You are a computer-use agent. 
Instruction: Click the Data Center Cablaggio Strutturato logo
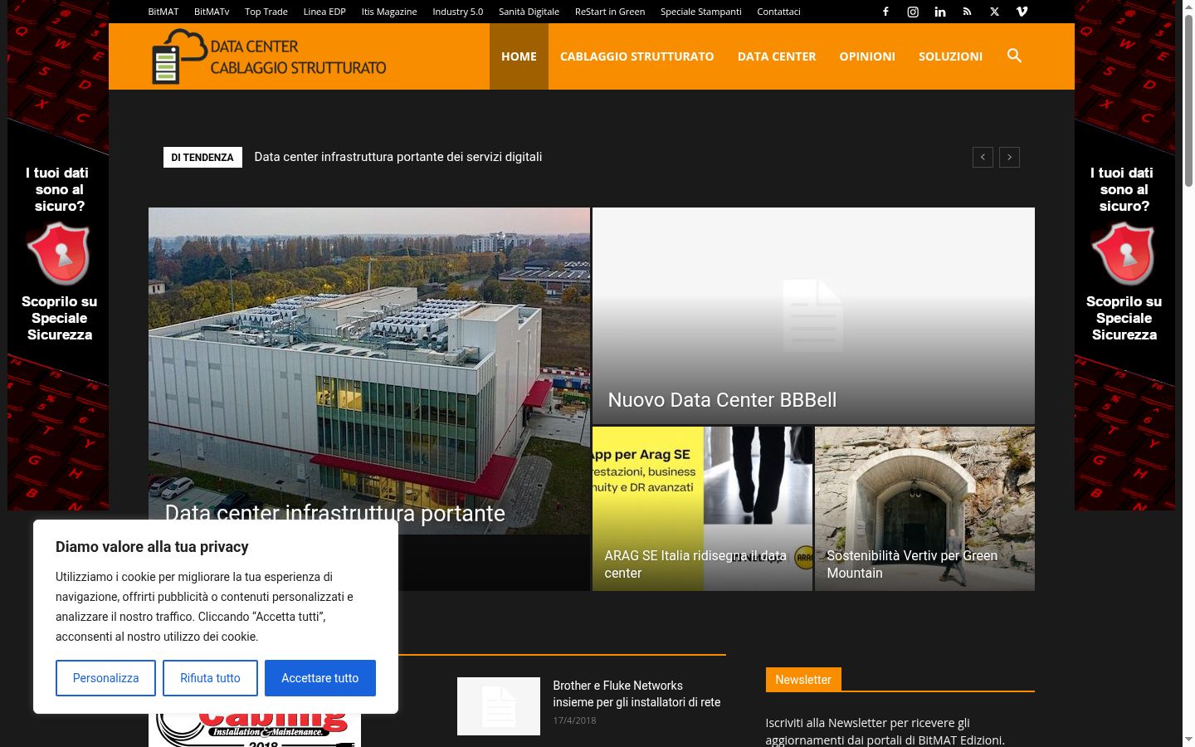coord(270,56)
